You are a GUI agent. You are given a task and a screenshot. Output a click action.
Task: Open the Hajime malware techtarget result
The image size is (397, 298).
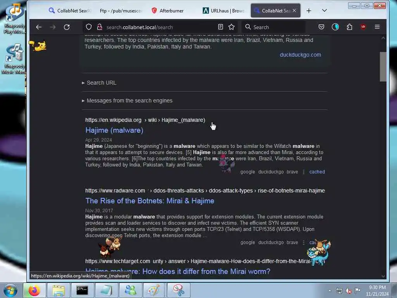point(178,272)
